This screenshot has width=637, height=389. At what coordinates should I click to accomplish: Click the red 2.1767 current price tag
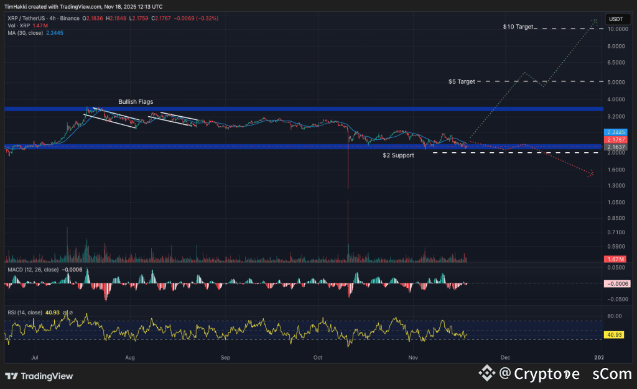[615, 140]
